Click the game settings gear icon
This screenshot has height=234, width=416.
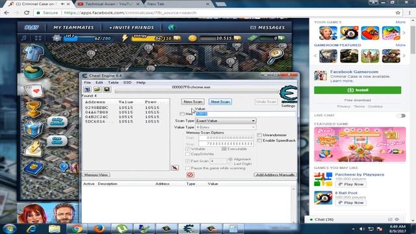point(57,38)
